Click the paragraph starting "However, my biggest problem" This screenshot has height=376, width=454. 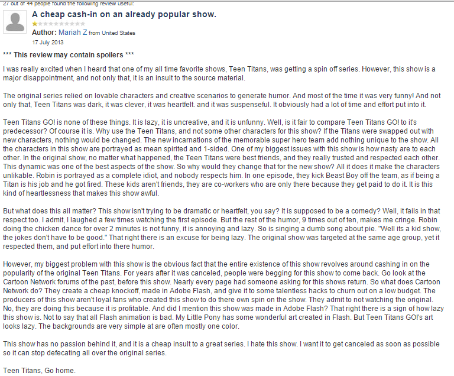[x=223, y=295]
